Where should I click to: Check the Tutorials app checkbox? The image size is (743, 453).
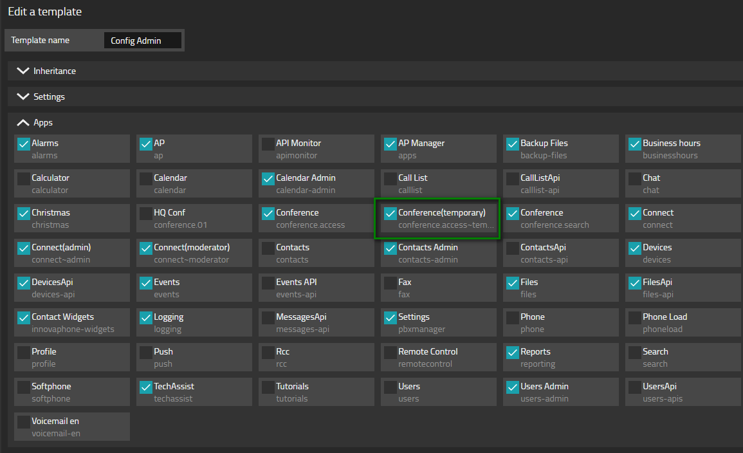click(268, 387)
